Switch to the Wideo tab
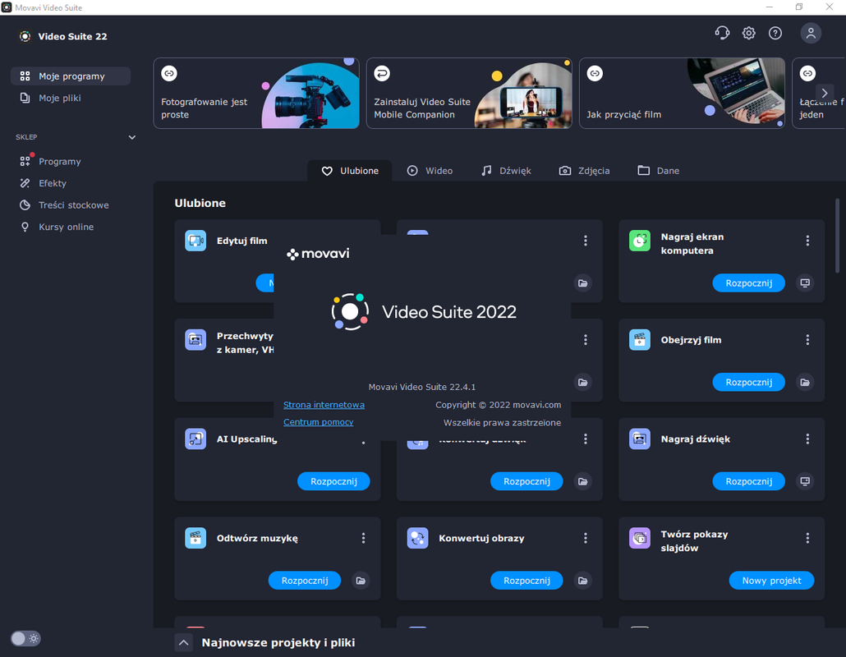The width and height of the screenshot is (846, 657). [430, 171]
